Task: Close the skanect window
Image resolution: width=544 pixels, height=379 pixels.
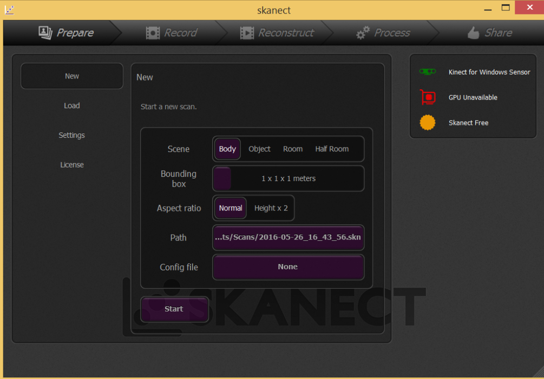Action: [x=529, y=7]
